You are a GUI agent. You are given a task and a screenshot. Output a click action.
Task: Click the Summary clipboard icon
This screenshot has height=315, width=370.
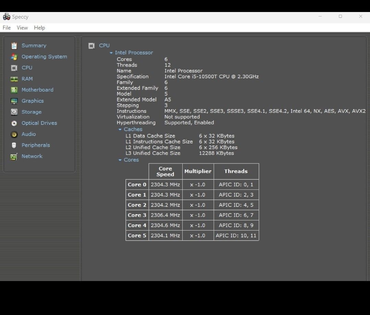tap(14, 46)
